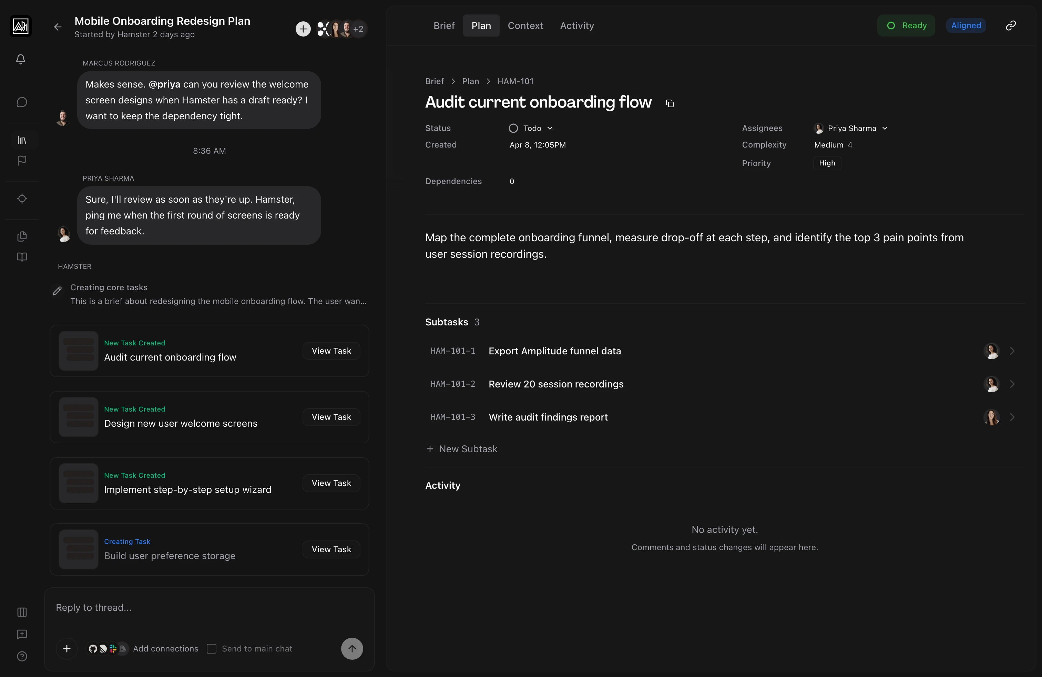Copy the Audit current onboarding flow task title
Screen dimensions: 1042x677
670,103
